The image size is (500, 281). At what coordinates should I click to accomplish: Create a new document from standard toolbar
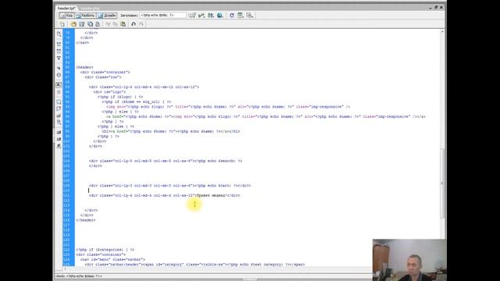coord(62,24)
